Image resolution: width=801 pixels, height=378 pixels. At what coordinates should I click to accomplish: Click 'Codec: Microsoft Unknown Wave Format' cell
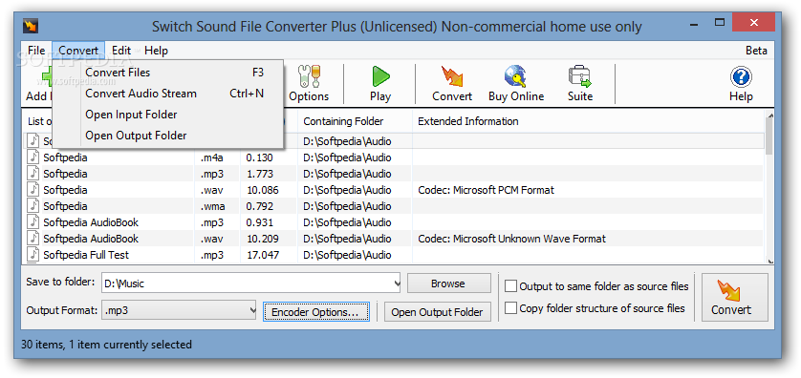click(512, 239)
